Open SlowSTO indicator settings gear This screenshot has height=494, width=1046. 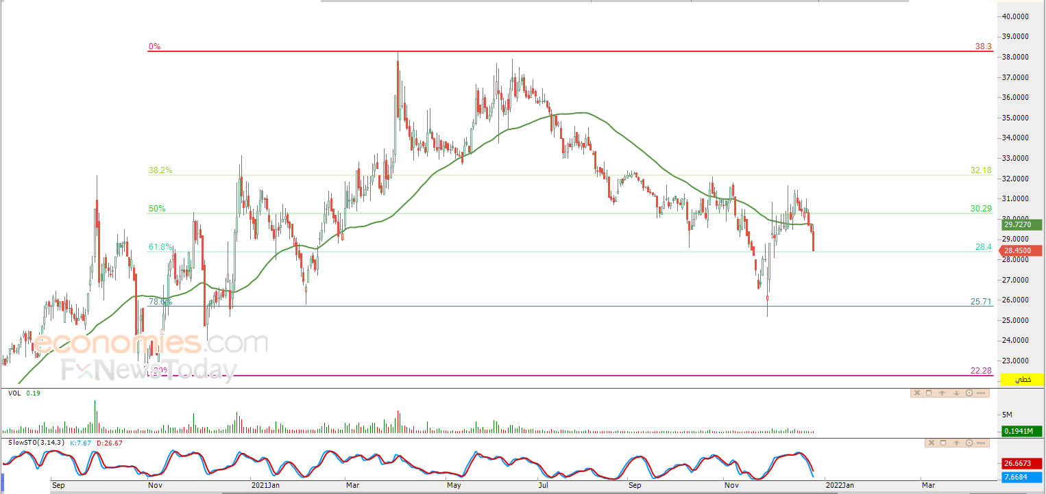[971, 443]
